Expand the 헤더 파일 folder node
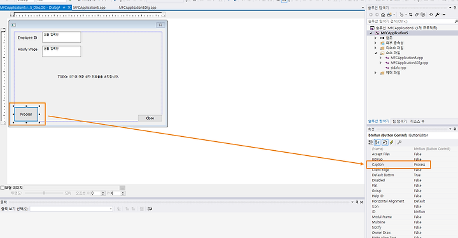Image resolution: width=458 pixels, height=238 pixels. 376,73
